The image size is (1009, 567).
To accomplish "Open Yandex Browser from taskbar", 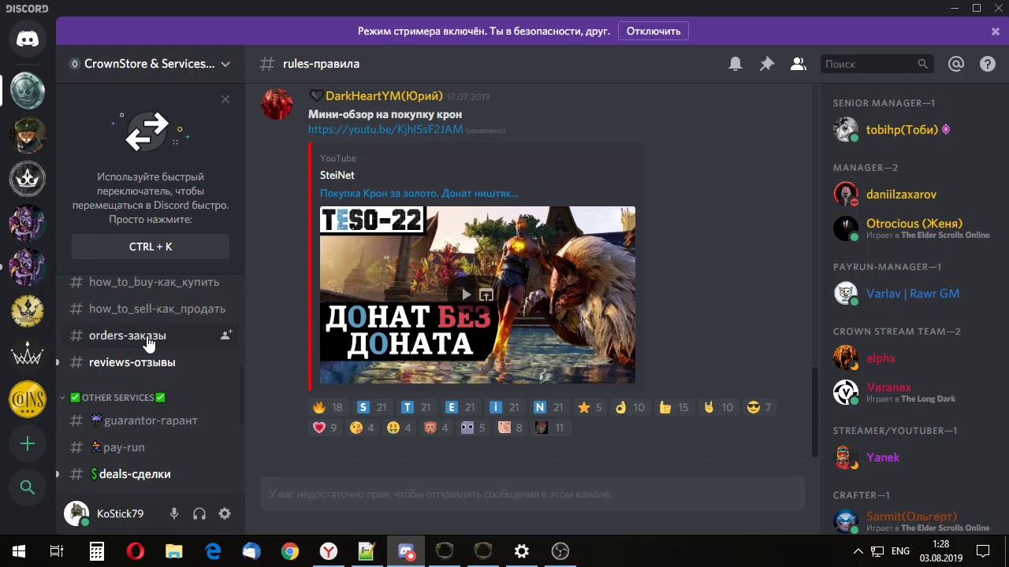I will (x=329, y=551).
